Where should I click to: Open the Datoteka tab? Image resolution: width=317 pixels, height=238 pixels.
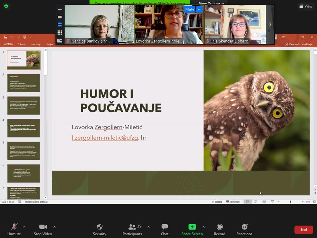[8, 44]
